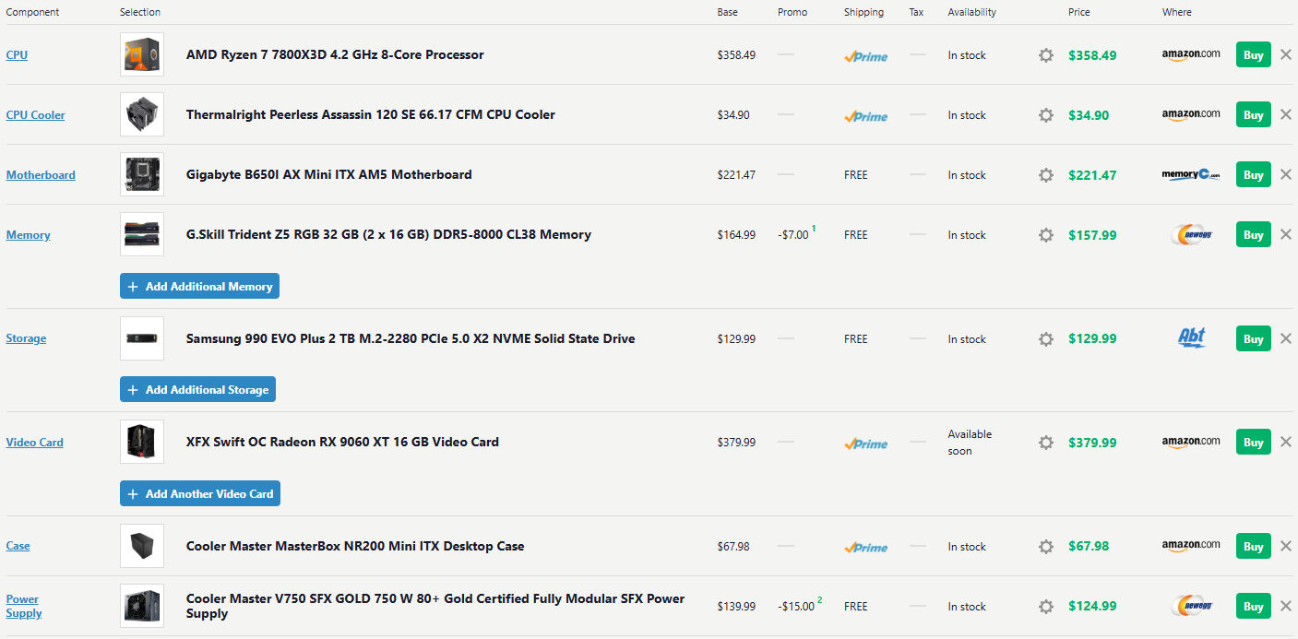The image size is (1298, 639).
Task: Click the Samsung 990 EVO Plus SSD thumbnail
Action: (x=142, y=338)
